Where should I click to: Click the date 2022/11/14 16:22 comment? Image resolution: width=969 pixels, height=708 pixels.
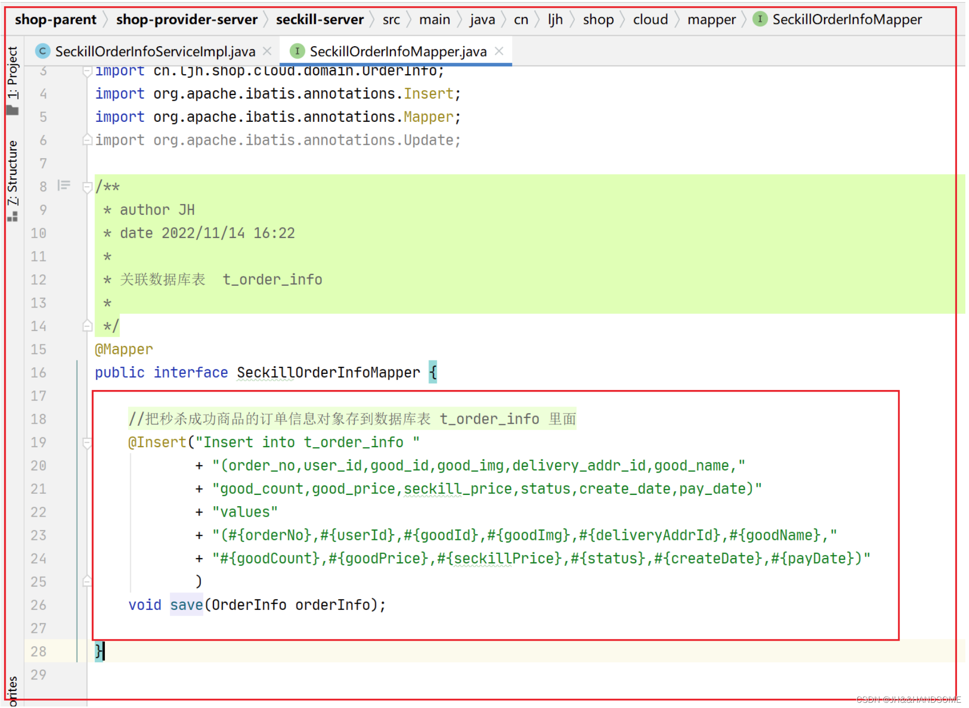pos(199,233)
